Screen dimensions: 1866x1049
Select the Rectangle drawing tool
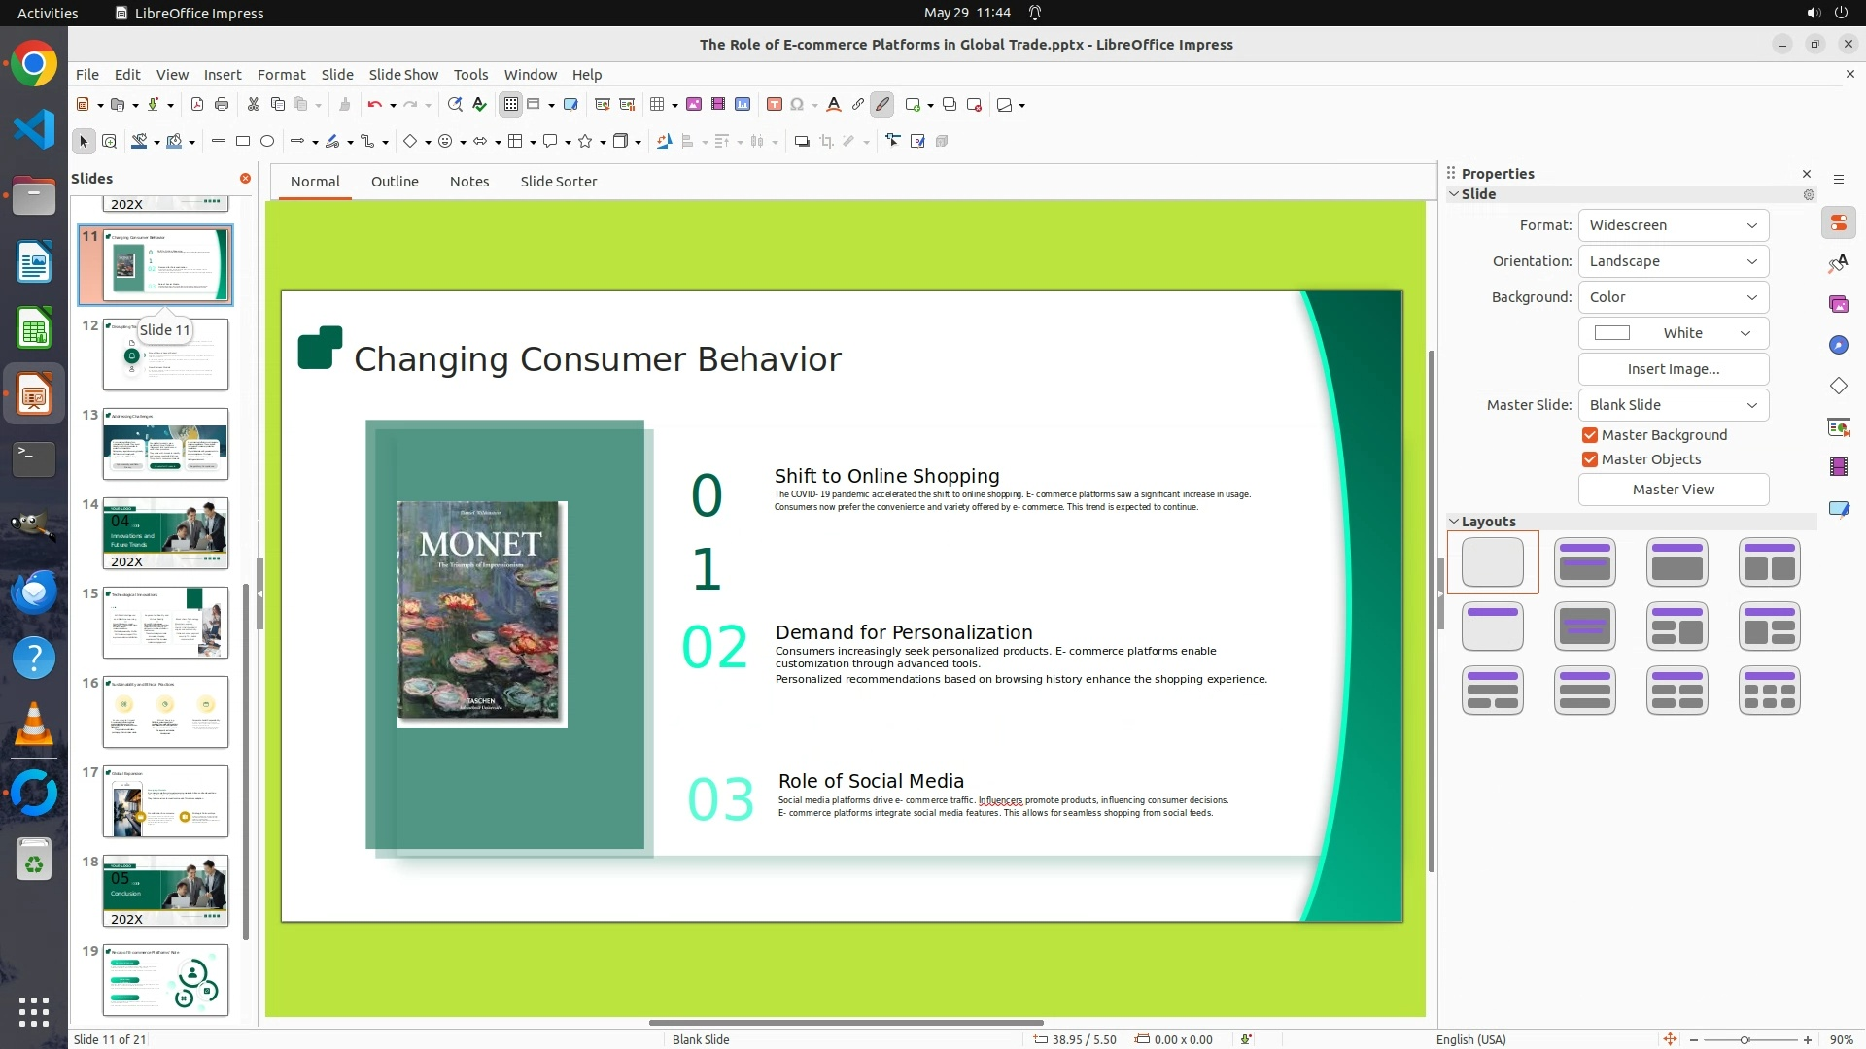pos(243,142)
